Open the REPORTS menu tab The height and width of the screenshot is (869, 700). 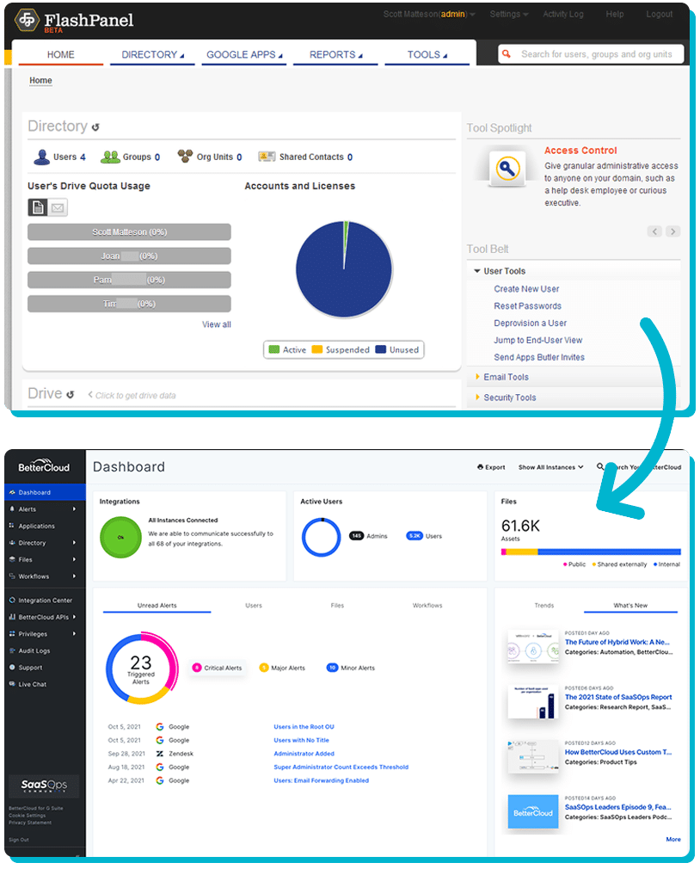click(335, 54)
